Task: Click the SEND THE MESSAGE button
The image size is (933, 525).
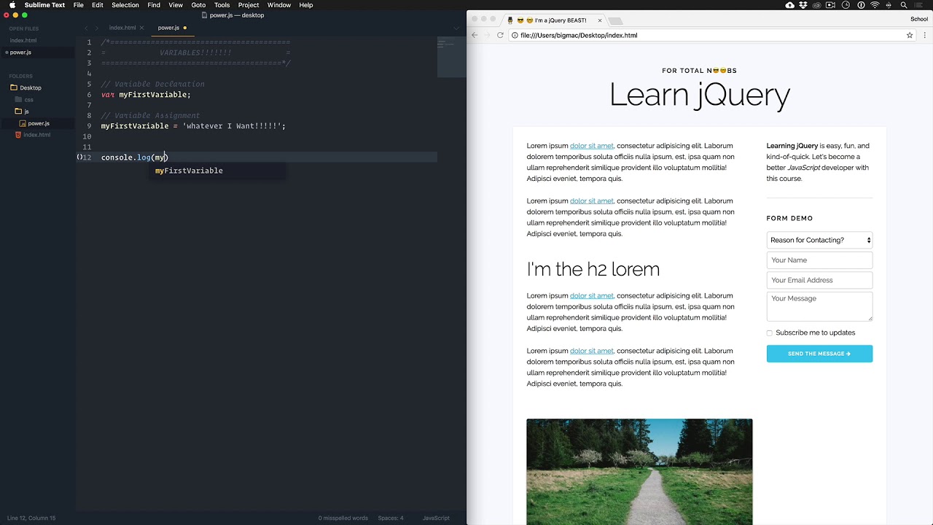Action: click(x=819, y=354)
